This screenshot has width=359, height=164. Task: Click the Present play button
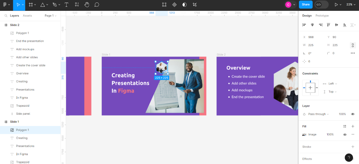336,4
